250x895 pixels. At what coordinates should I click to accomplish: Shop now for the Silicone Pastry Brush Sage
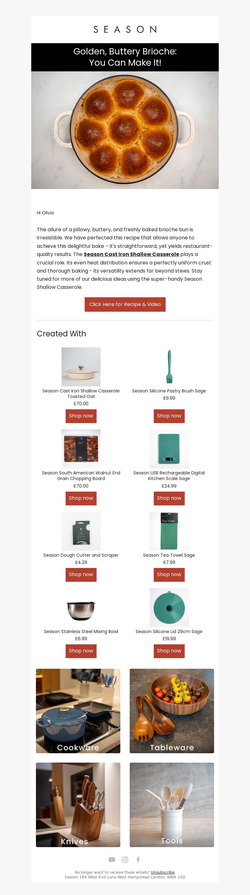pyautogui.click(x=169, y=416)
